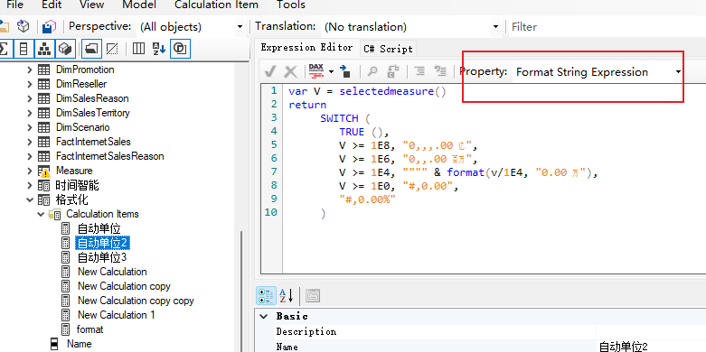
Task: Collapse the 格式化 calculation group
Action: tap(30, 199)
